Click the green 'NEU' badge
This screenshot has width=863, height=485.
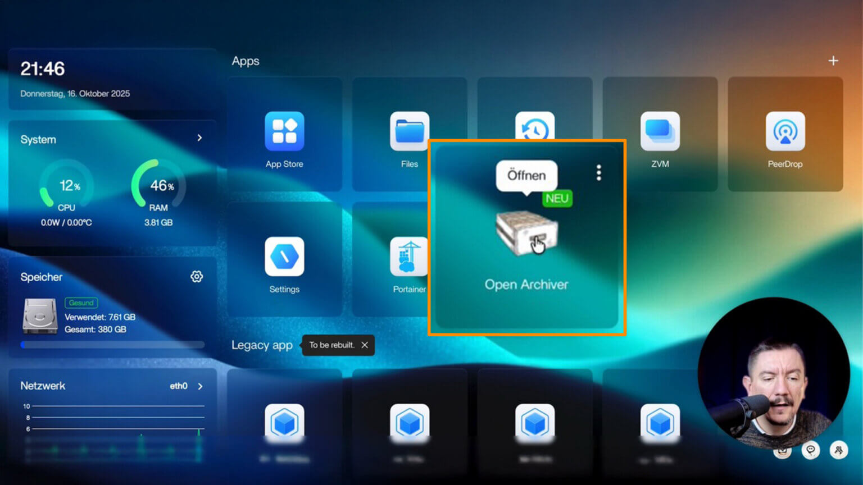pyautogui.click(x=557, y=199)
